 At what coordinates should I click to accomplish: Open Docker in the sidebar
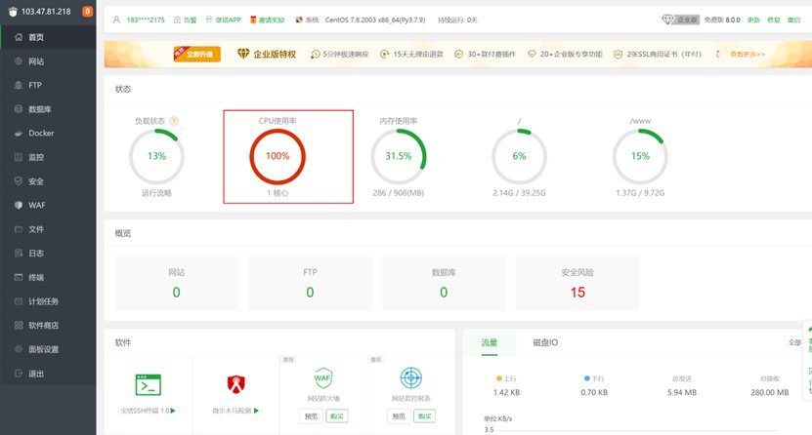point(41,133)
